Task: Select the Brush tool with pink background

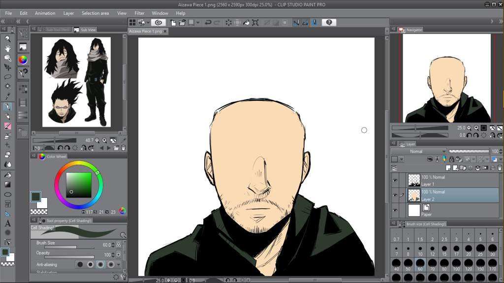Action: click(8, 126)
